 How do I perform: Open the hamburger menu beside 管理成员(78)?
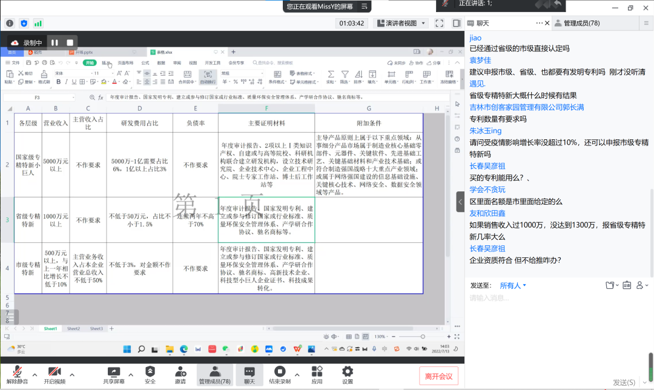pos(646,23)
